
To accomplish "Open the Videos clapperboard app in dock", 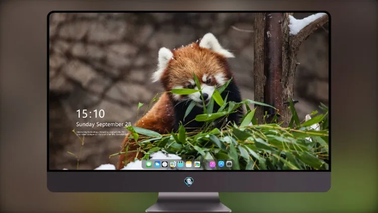I will click(x=180, y=164).
